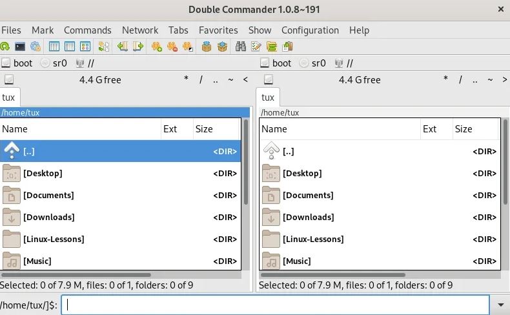Image resolution: width=510 pixels, height=315 pixels.
Task: Click synchronize directories folder icon
Action: coord(272,46)
